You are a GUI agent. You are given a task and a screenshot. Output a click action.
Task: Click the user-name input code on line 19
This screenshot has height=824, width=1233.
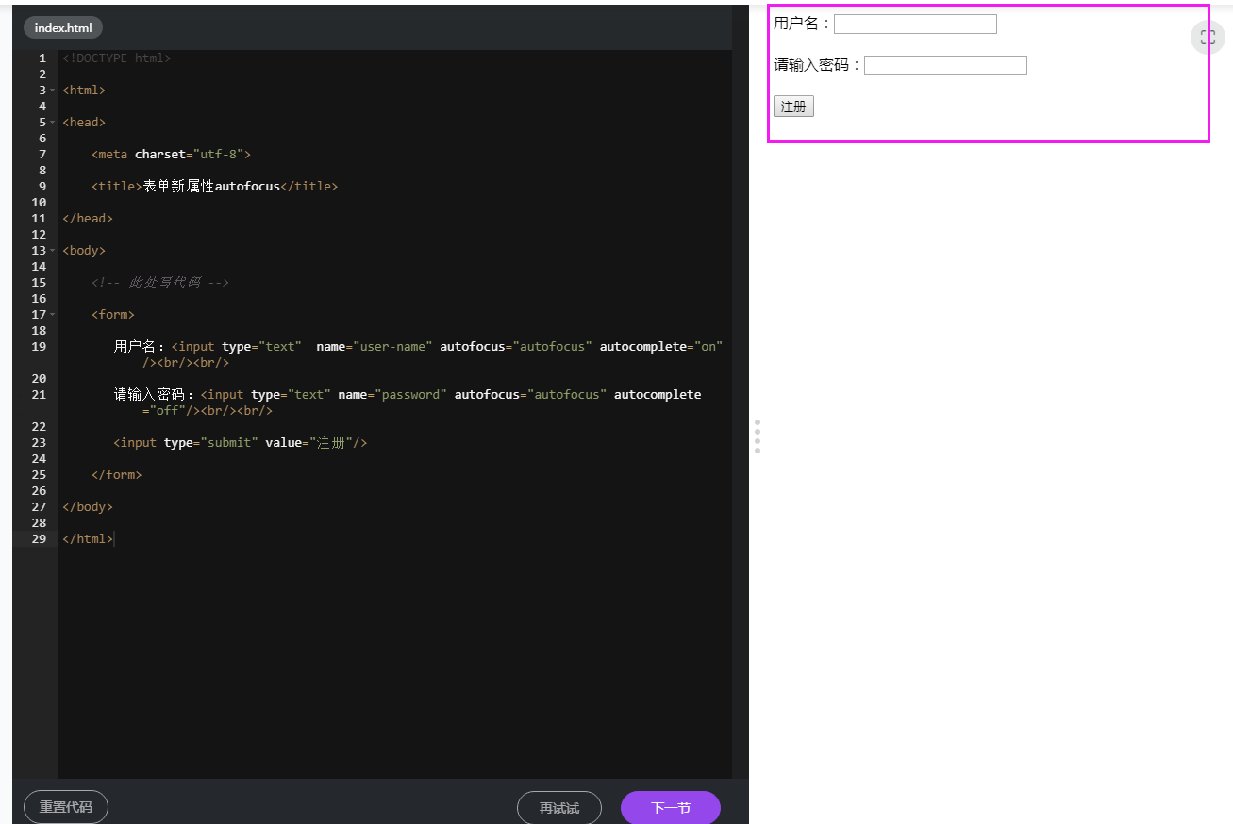418,354
